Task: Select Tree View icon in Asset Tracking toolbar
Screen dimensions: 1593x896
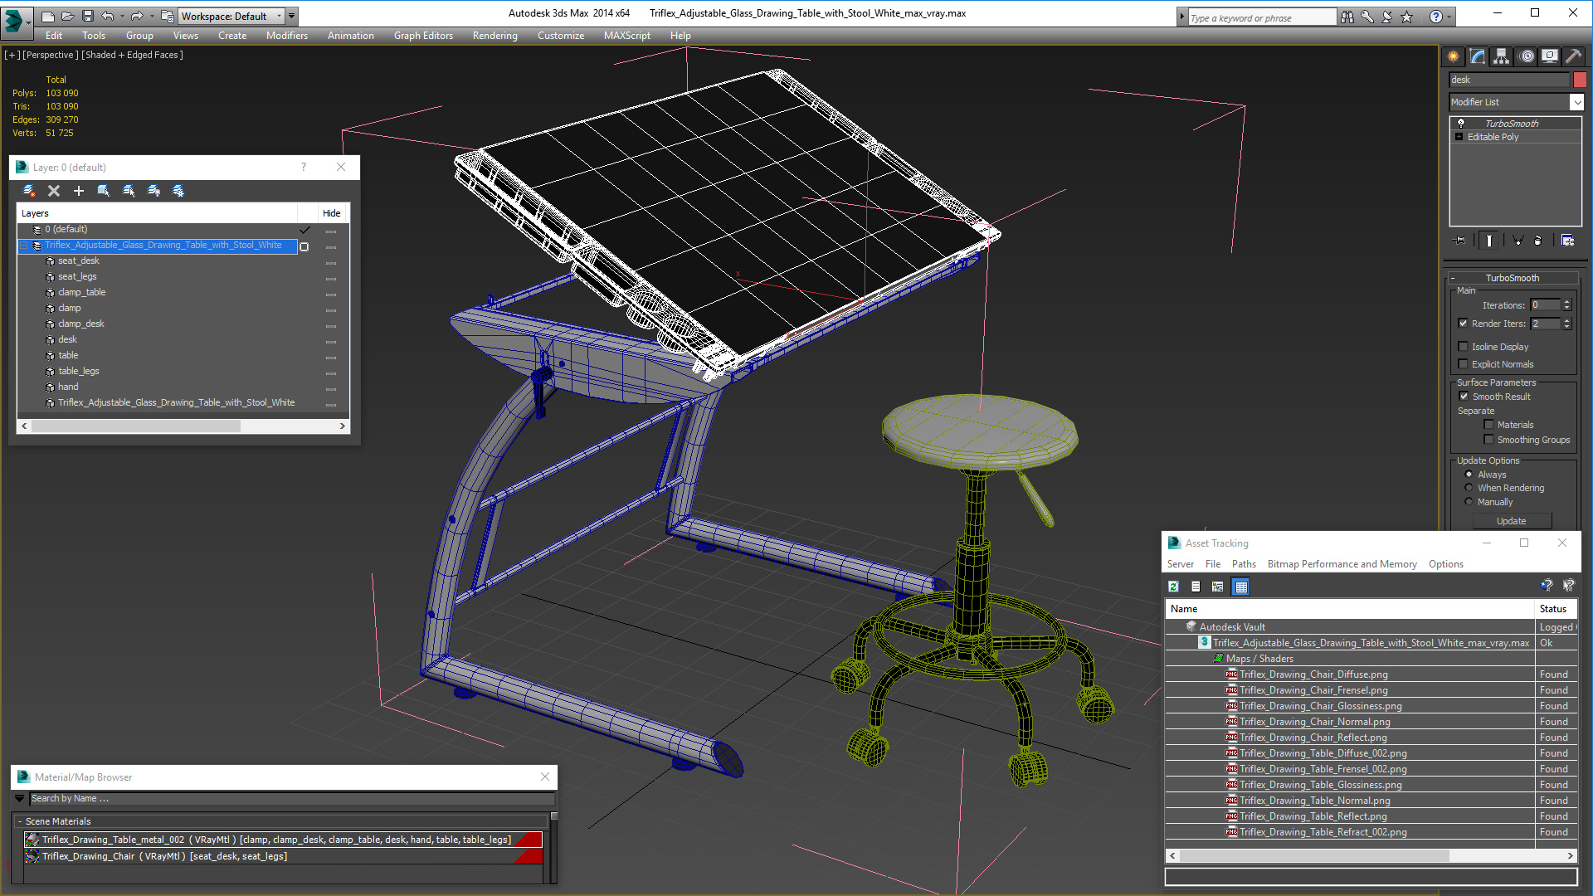Action: (1217, 587)
